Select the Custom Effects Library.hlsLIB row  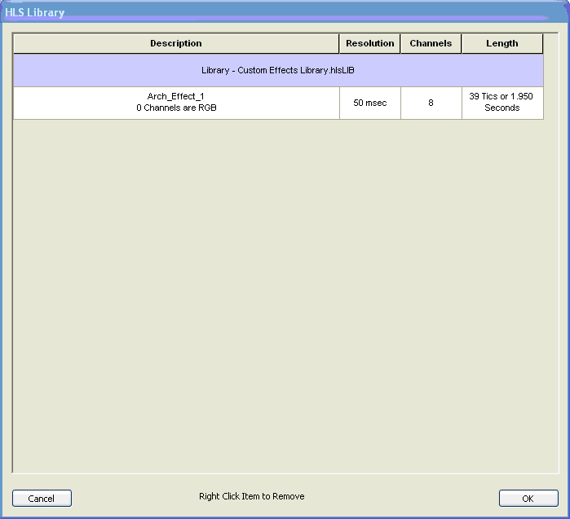tap(278, 70)
